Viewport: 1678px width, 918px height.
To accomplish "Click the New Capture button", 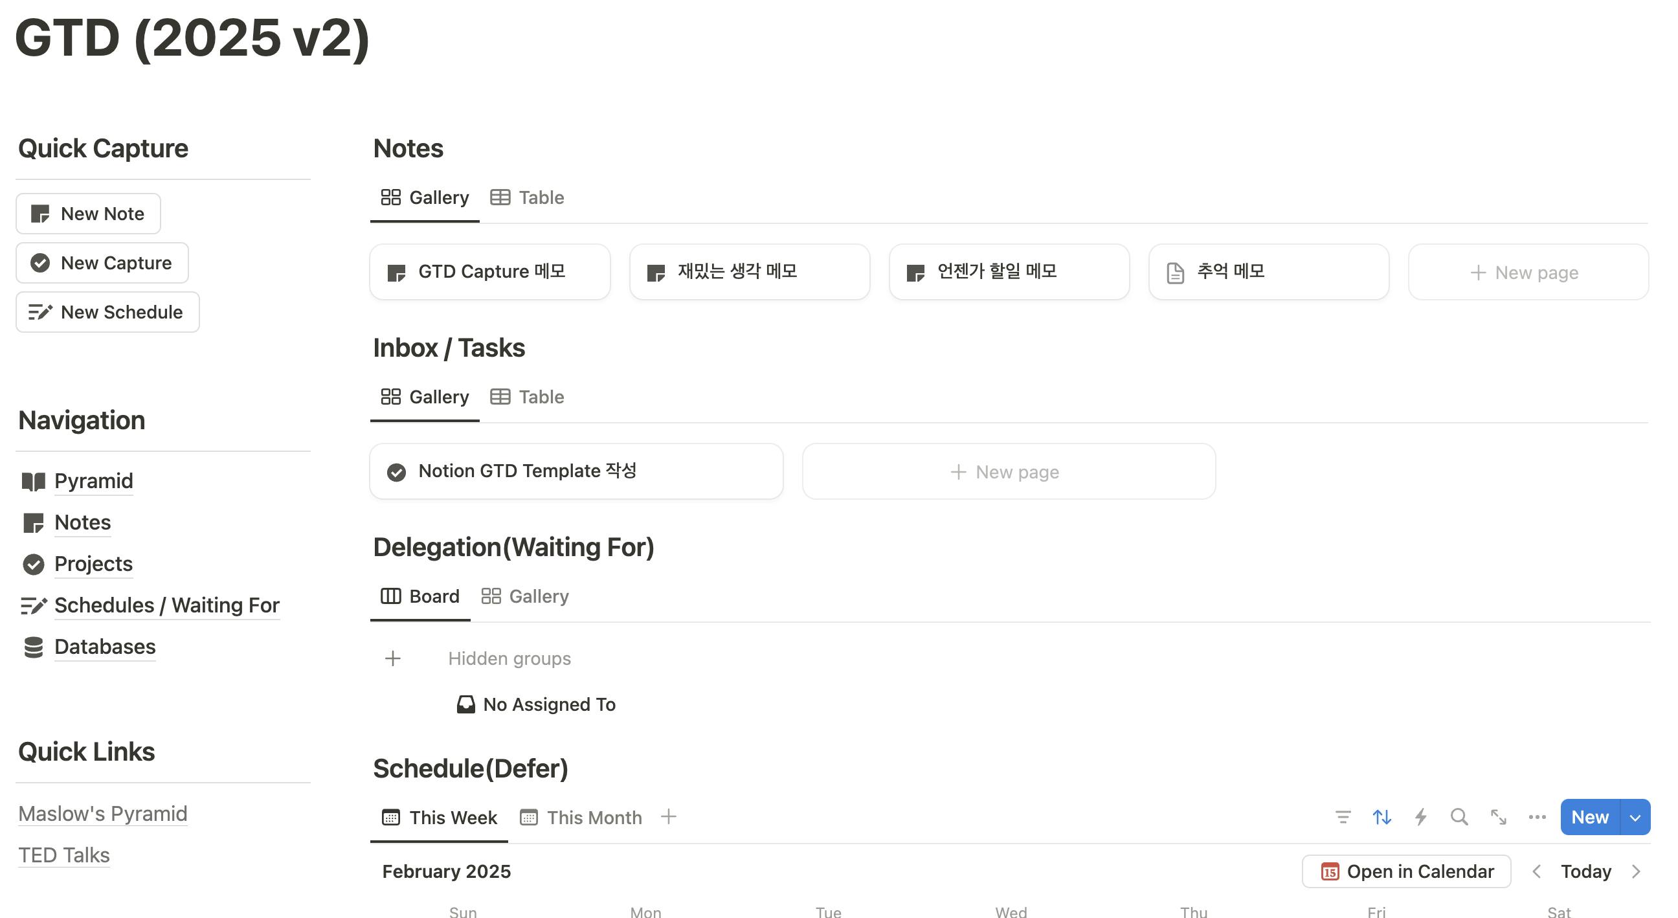I will (102, 263).
